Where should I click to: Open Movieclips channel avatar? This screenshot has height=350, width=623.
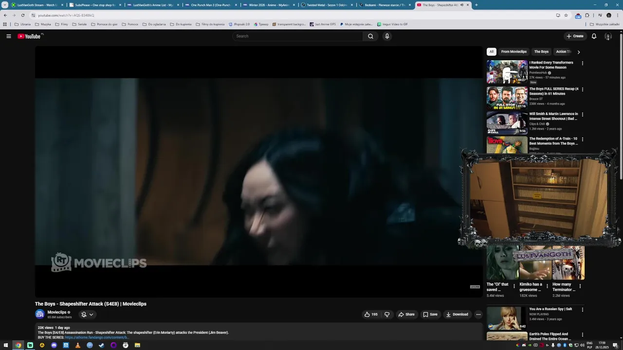[x=40, y=315]
